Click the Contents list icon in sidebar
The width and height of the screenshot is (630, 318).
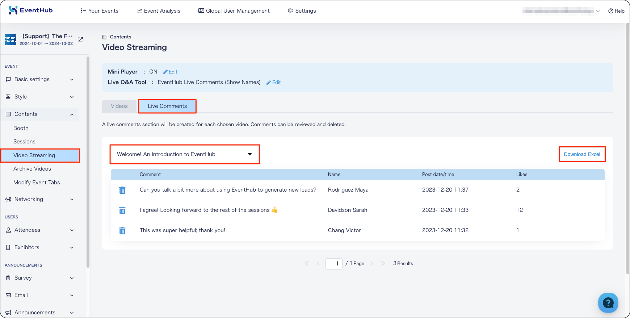(8, 114)
